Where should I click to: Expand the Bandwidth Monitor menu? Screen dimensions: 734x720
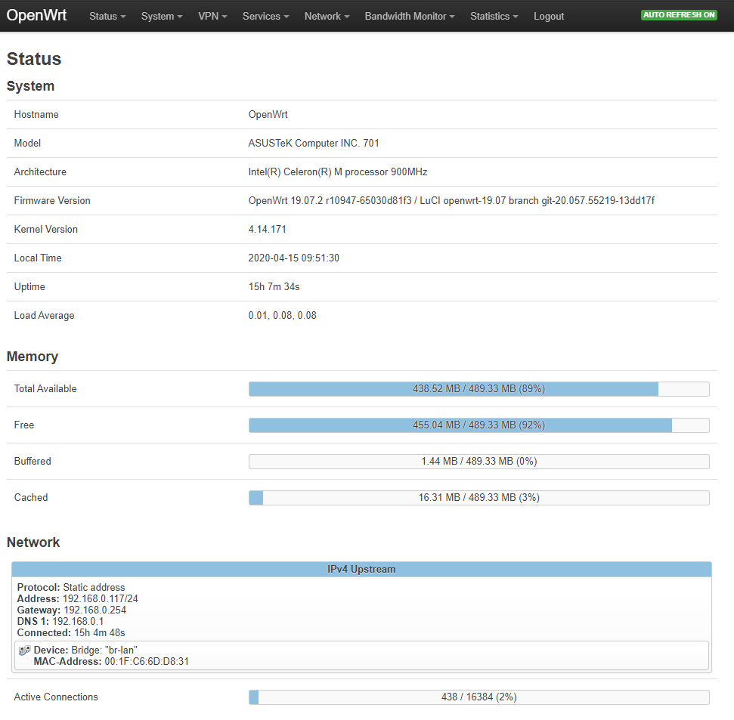(x=410, y=17)
